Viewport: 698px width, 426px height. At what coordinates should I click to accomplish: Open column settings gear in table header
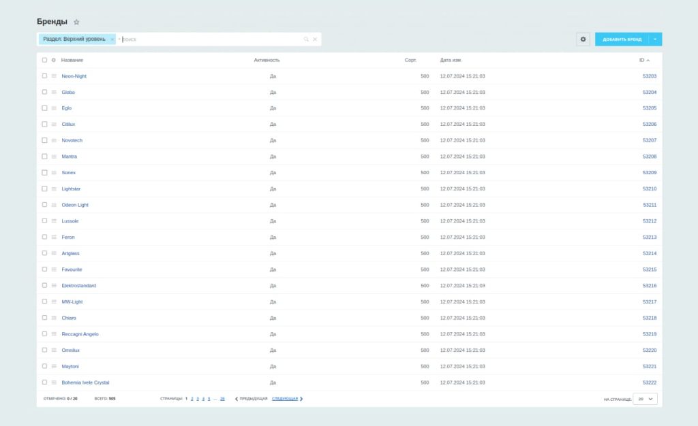(53, 60)
